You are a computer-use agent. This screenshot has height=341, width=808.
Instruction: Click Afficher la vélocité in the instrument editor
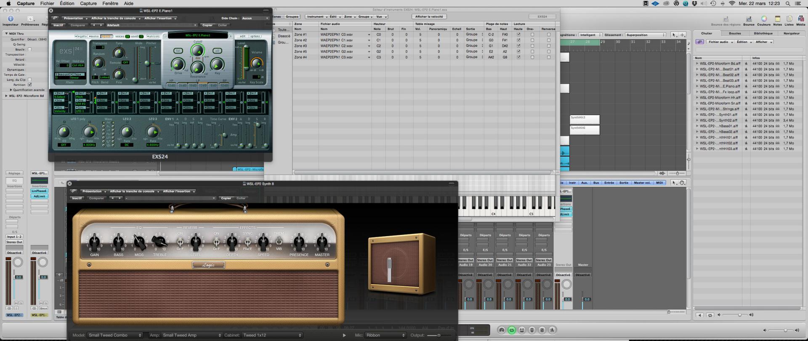point(429,17)
